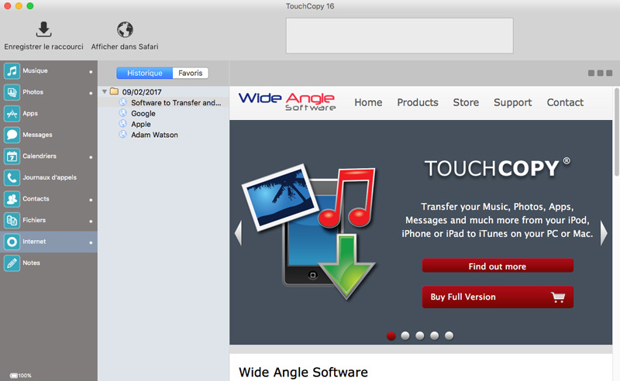Open Products in the website navigation
This screenshot has width=620, height=381.
pyautogui.click(x=418, y=102)
